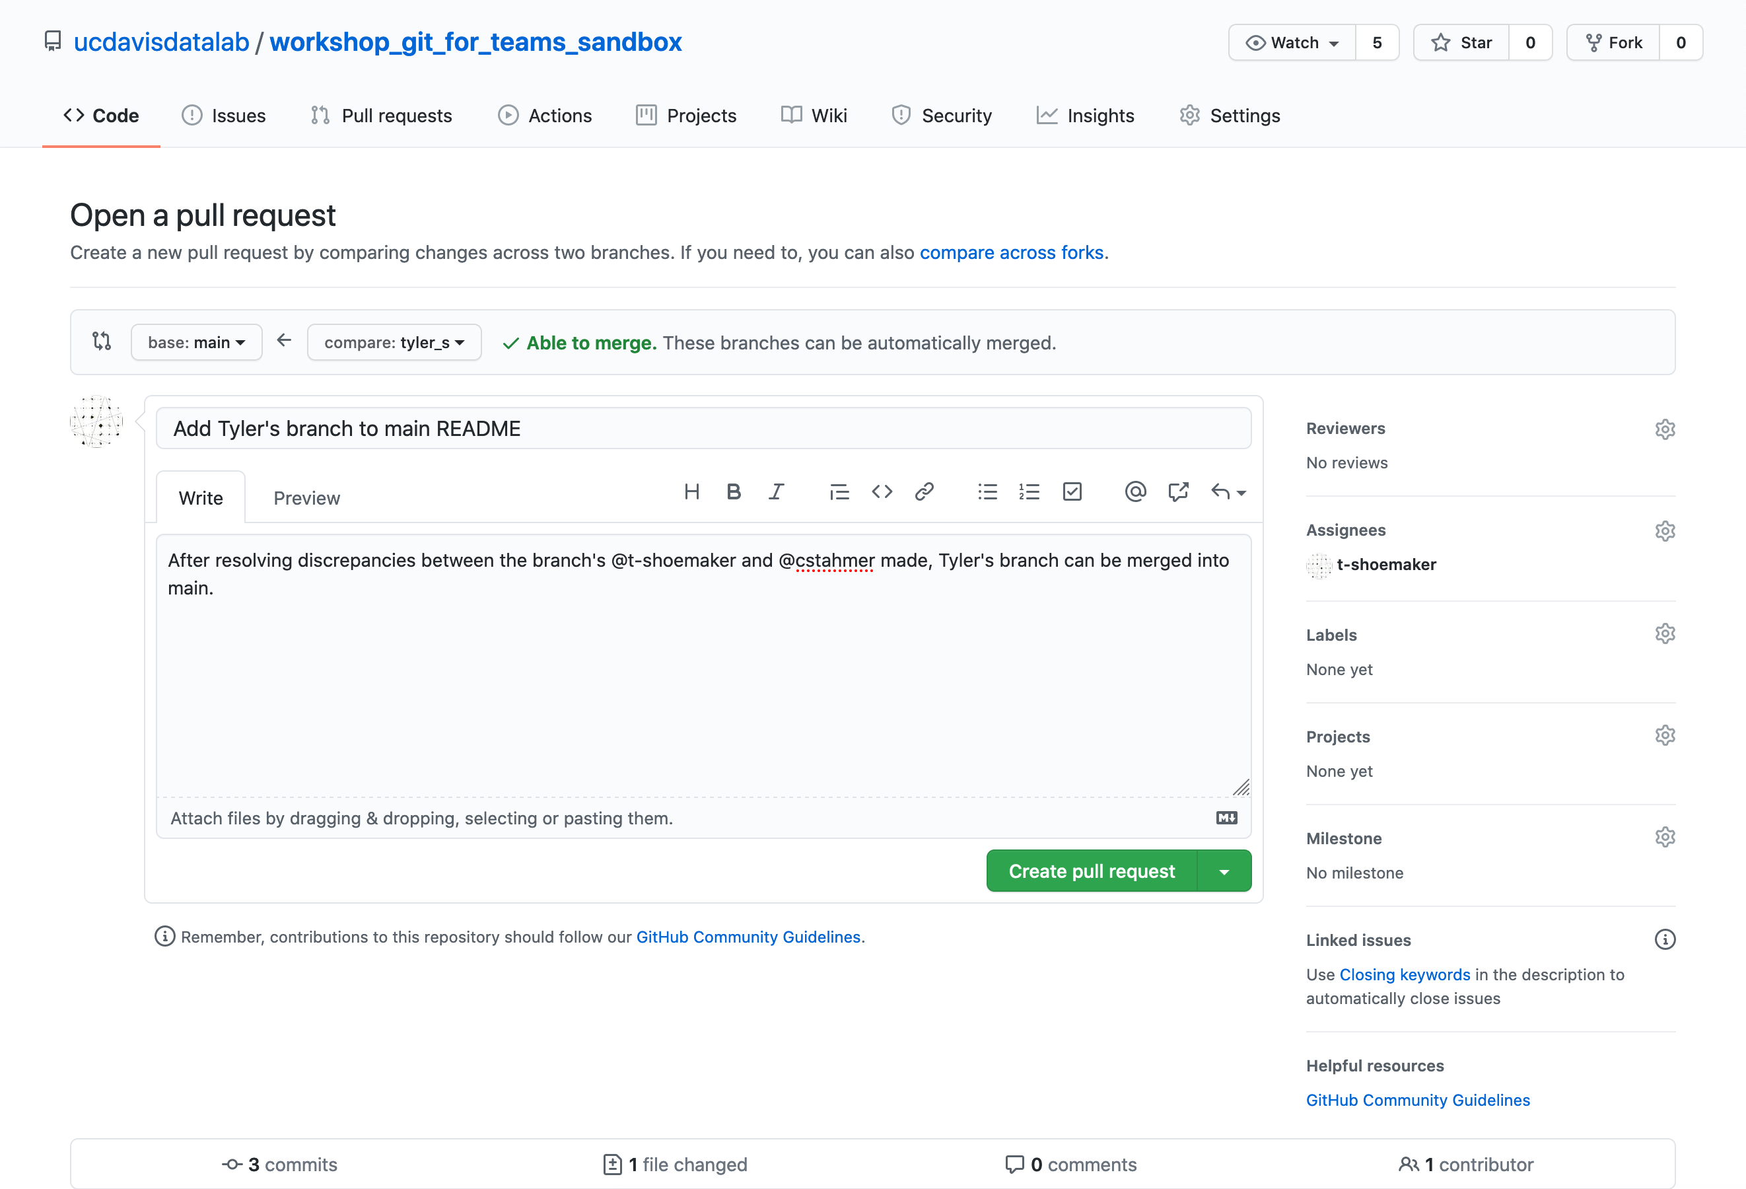
Task: View the 1 file changed summary
Action: point(676,1164)
